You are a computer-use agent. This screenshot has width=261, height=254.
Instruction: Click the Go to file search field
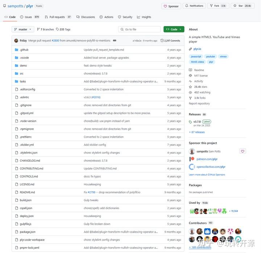pos(139,29)
